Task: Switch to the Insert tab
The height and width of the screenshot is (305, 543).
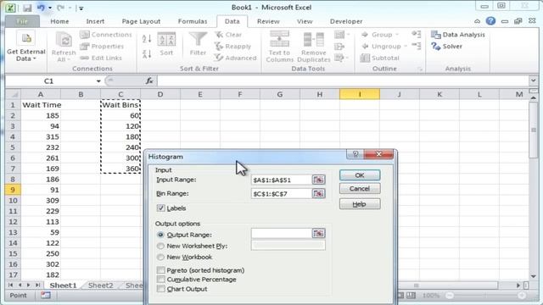Action: (x=95, y=21)
